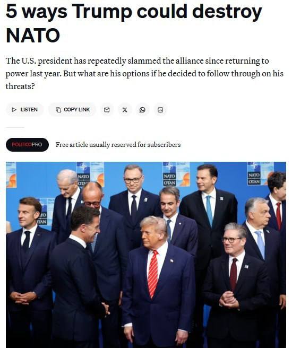Click the article summary paragraph
The image size is (292, 350).
[144, 73]
